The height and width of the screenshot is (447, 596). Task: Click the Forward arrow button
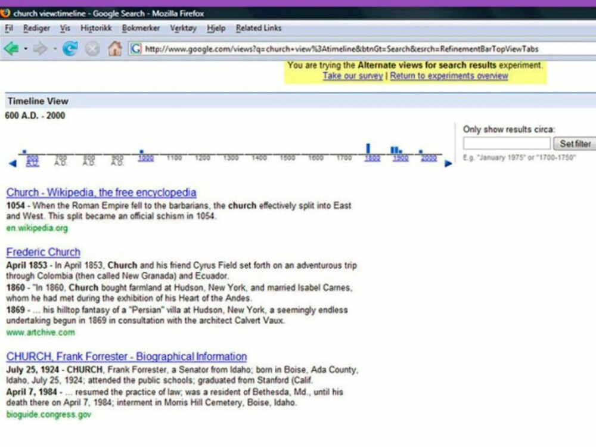pyautogui.click(x=40, y=49)
